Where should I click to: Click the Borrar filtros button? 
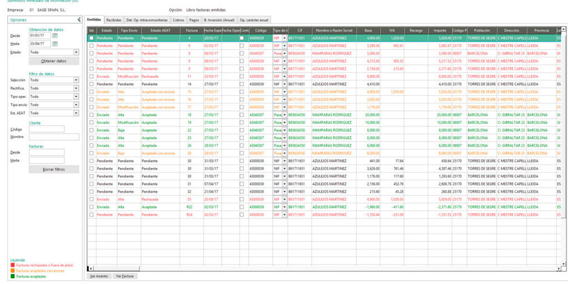(54, 169)
